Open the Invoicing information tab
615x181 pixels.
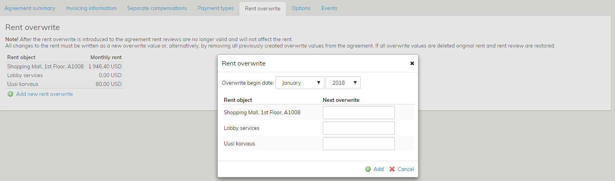coord(91,8)
